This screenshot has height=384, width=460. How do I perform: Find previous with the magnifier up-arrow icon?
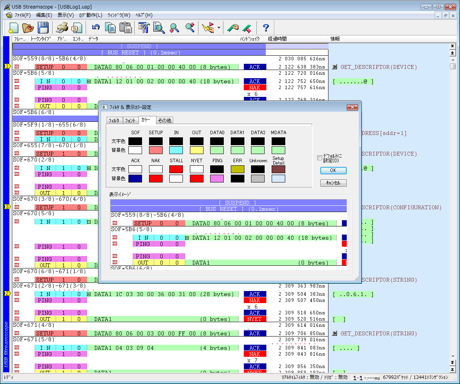[190, 28]
